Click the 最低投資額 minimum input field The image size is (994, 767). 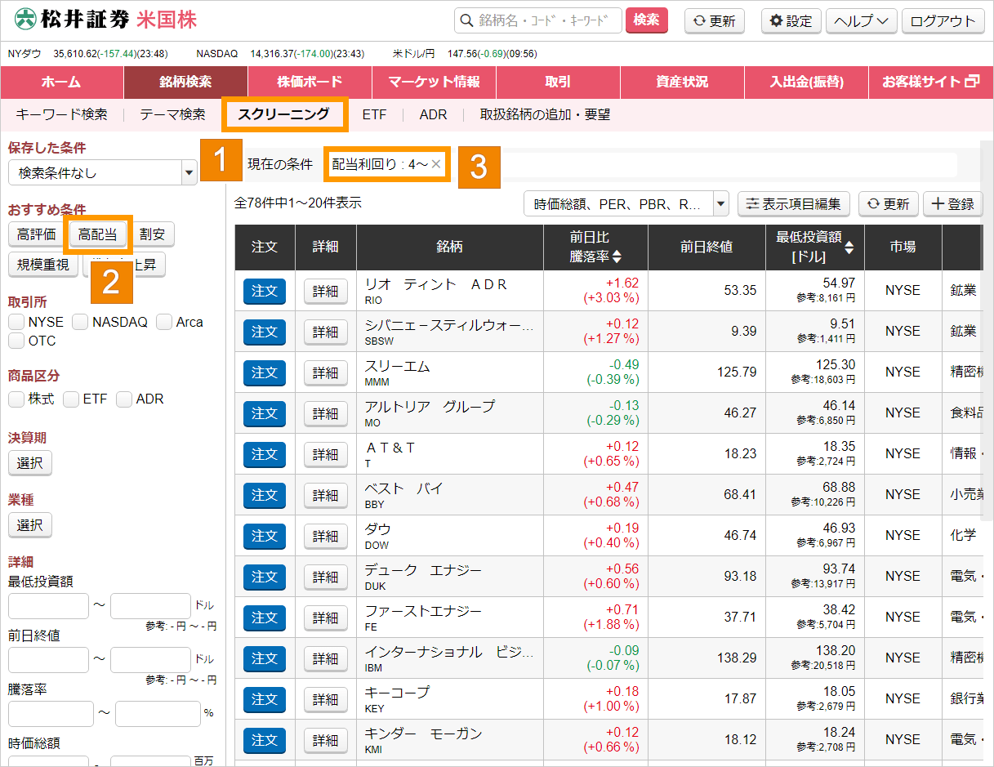click(48, 606)
